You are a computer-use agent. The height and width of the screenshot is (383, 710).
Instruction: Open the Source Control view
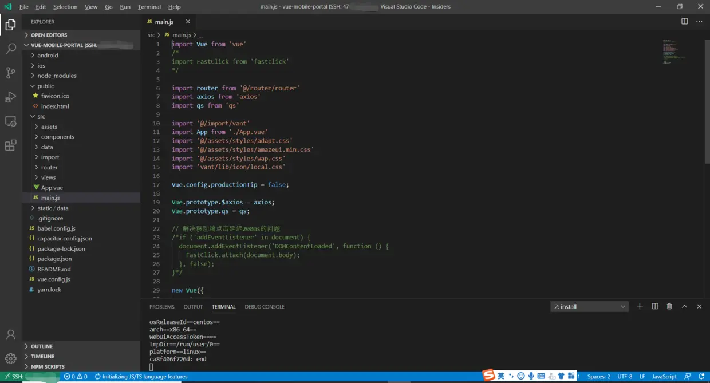10,73
